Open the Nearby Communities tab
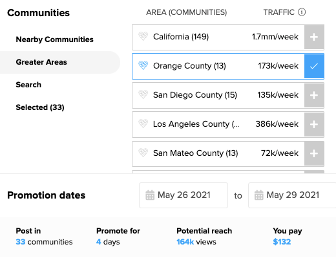Image resolution: width=336 pixels, height=260 pixels. coord(55,39)
